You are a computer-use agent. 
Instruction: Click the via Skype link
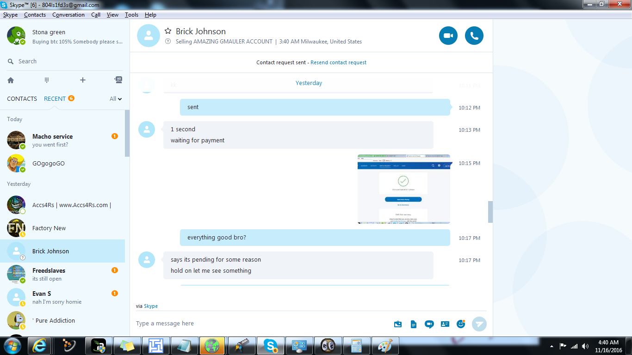151,306
